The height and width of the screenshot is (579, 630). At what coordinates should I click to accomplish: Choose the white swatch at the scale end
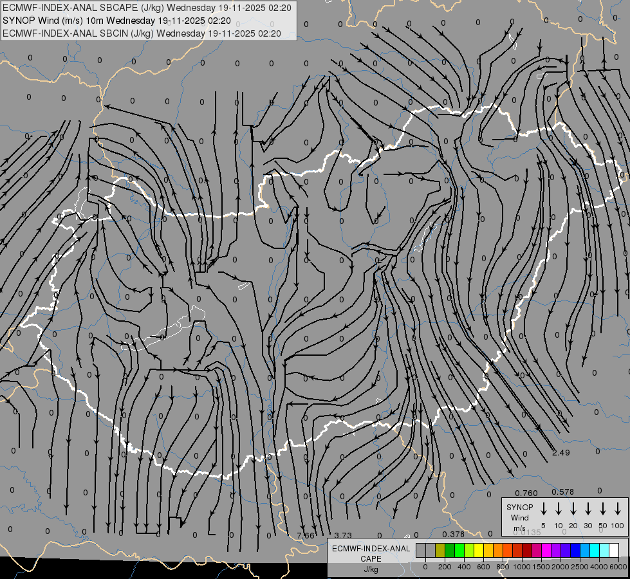point(615,550)
